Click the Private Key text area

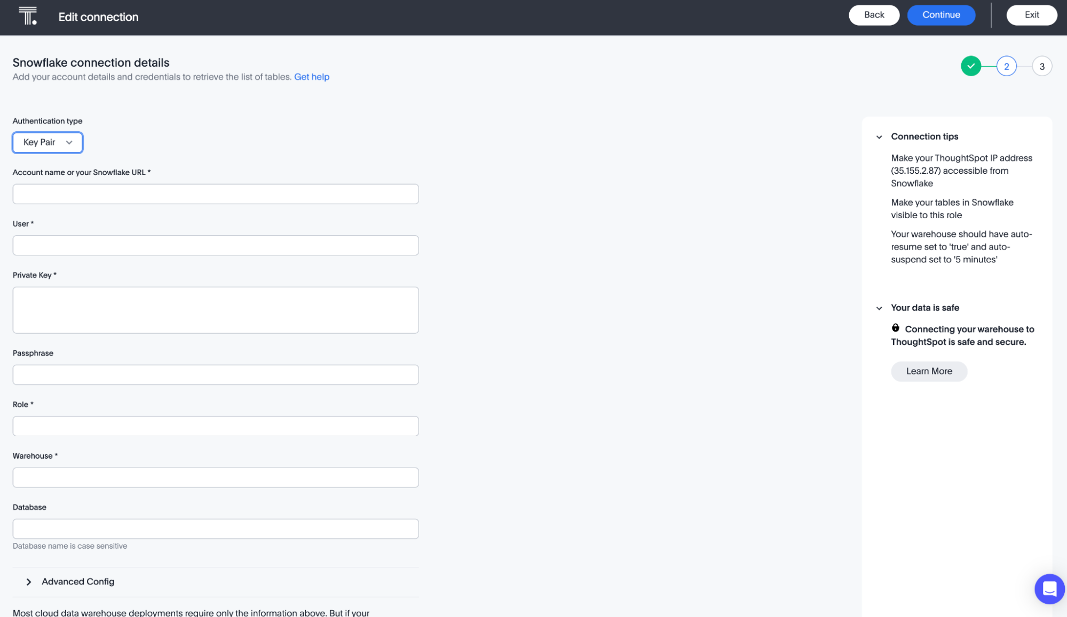point(215,309)
